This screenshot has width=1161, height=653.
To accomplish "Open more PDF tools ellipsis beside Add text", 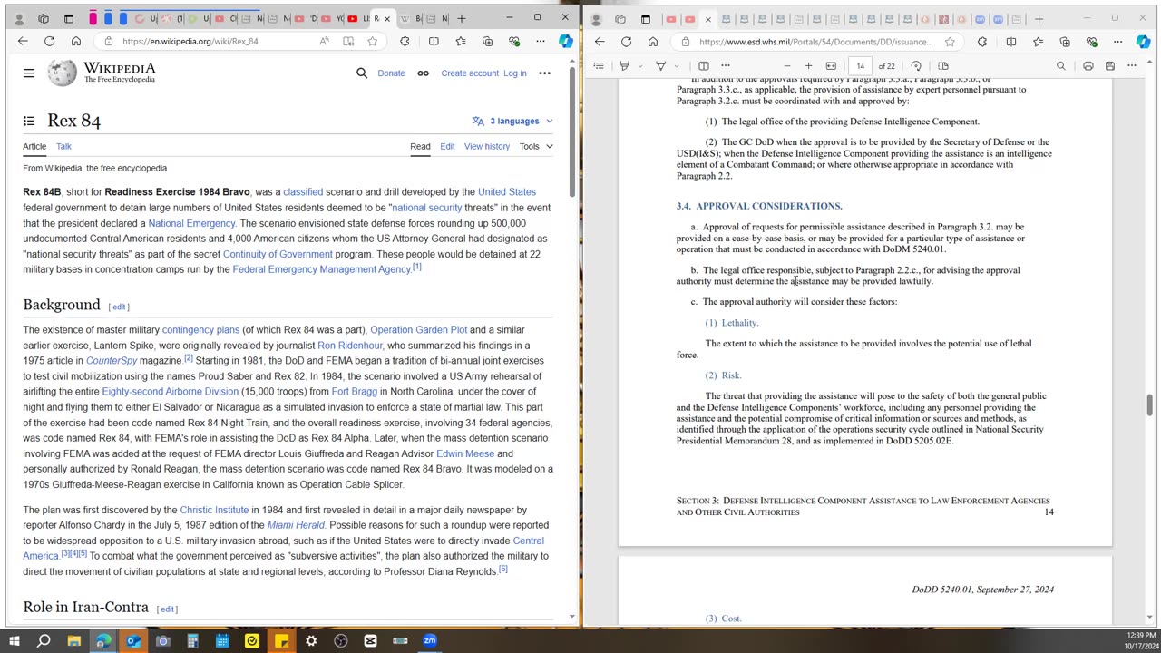I will pyautogui.click(x=725, y=65).
